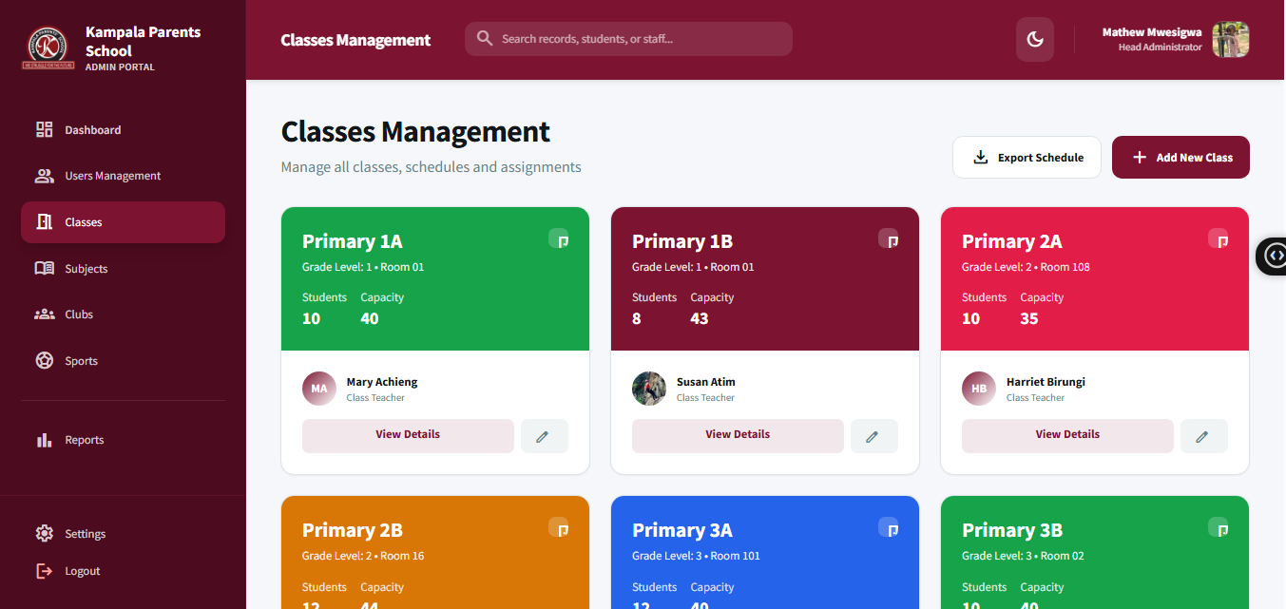Screen dimensions: 1286x609
Task: Open Settings in the sidebar
Action: (85, 534)
